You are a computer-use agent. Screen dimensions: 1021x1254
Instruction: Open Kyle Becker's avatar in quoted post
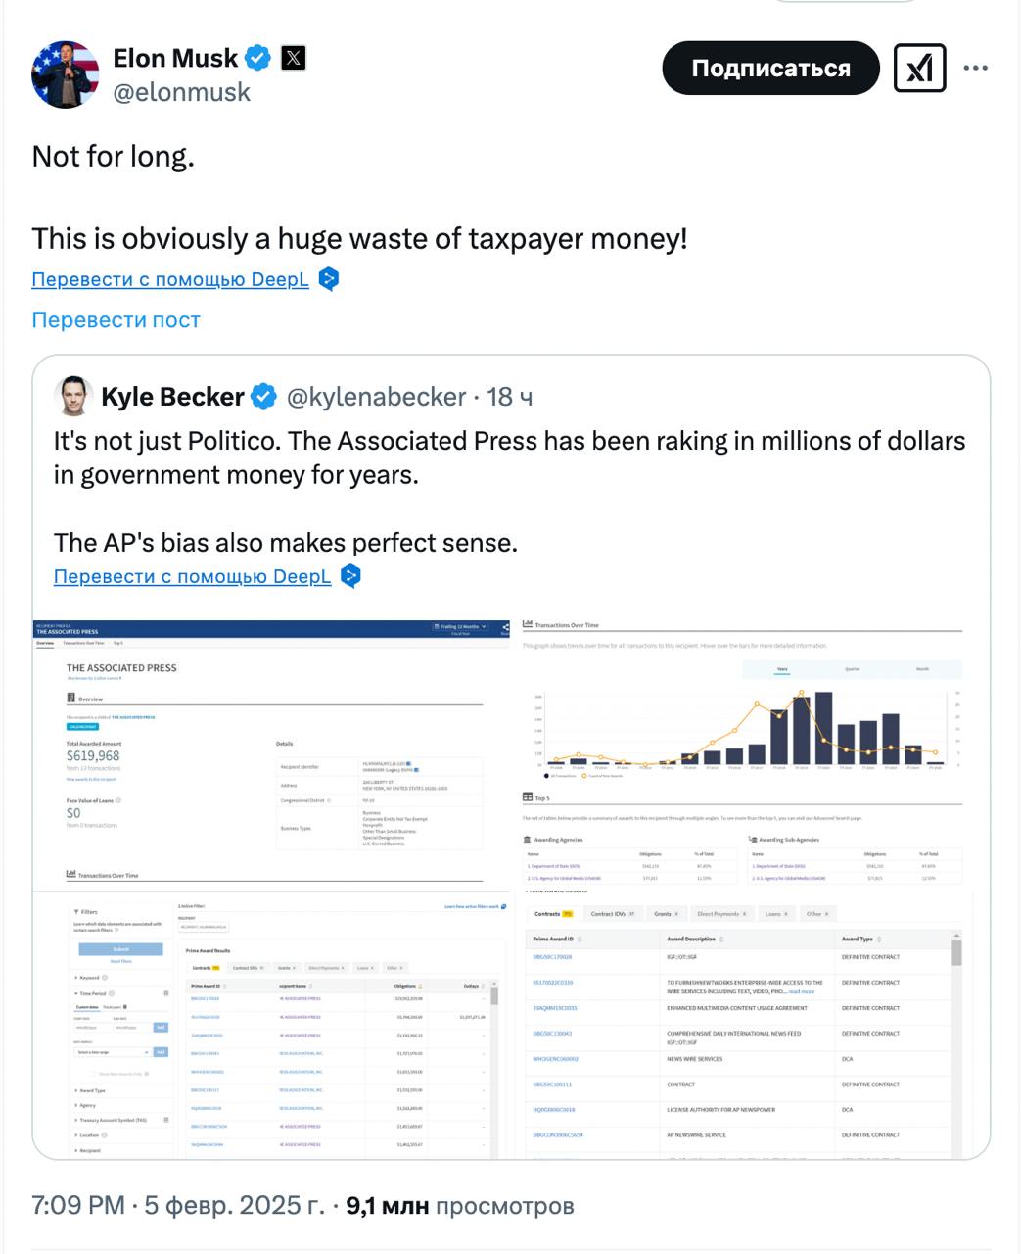click(73, 397)
